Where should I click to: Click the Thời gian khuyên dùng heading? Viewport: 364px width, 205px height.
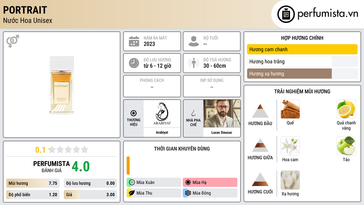point(182,149)
